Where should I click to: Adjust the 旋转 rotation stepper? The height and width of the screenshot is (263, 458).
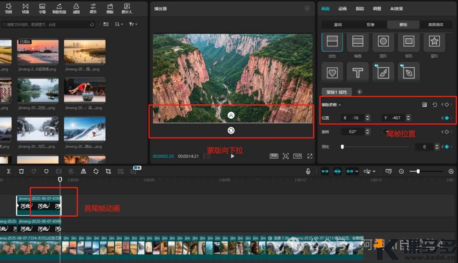367,132
